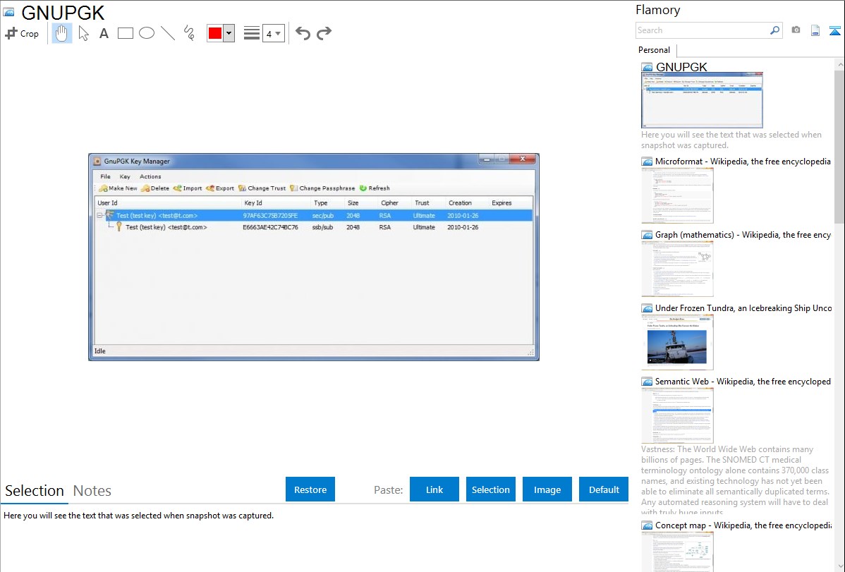The image size is (845, 572).
Task: Select the straight line tool
Action: pyautogui.click(x=168, y=33)
